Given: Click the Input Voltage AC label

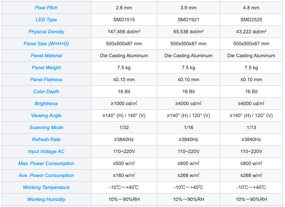Looking at the screenshot, I should click(46, 151).
